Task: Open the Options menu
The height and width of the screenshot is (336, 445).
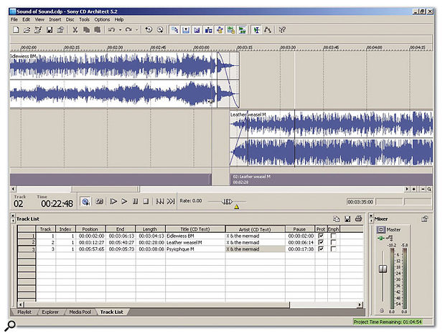Action: 102,19
